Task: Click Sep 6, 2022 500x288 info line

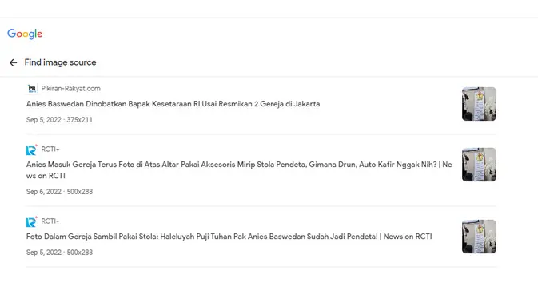Action: pos(59,192)
